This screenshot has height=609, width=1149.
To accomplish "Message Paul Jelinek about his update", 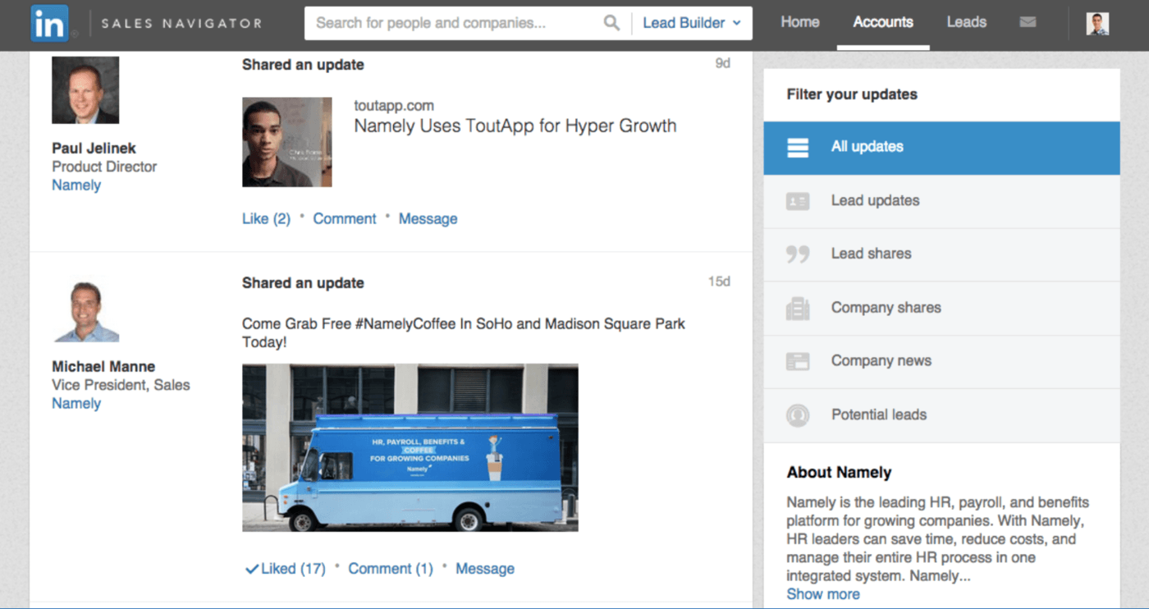I will tap(428, 219).
